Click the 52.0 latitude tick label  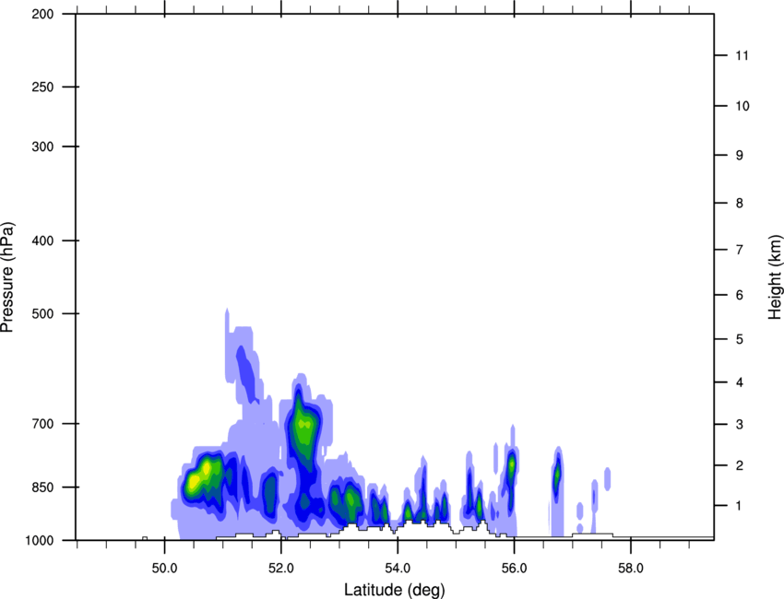(281, 569)
